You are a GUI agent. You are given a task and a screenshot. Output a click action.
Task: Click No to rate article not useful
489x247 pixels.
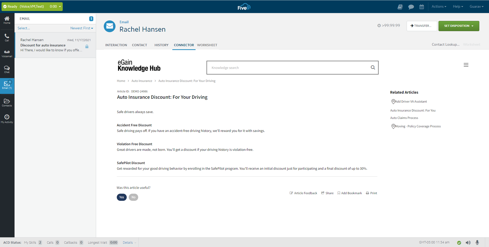pos(133,197)
